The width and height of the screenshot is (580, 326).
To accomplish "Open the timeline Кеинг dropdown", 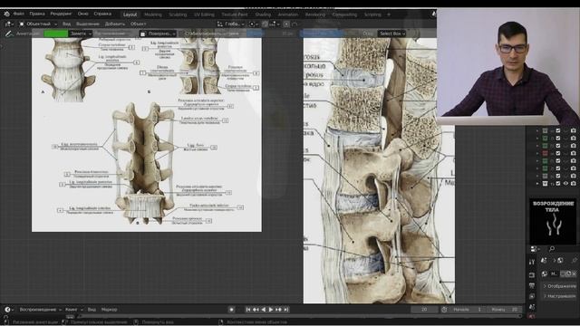I will pos(73,310).
